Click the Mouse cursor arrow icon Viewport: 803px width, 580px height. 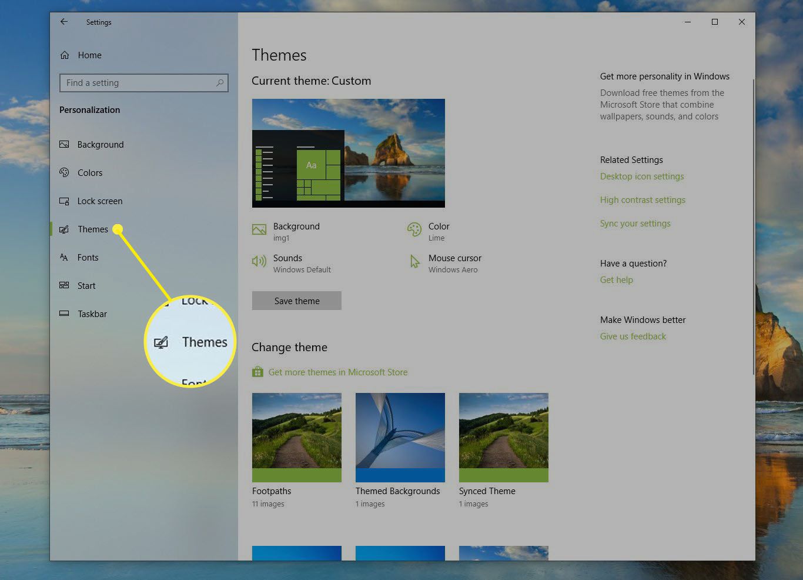414,261
